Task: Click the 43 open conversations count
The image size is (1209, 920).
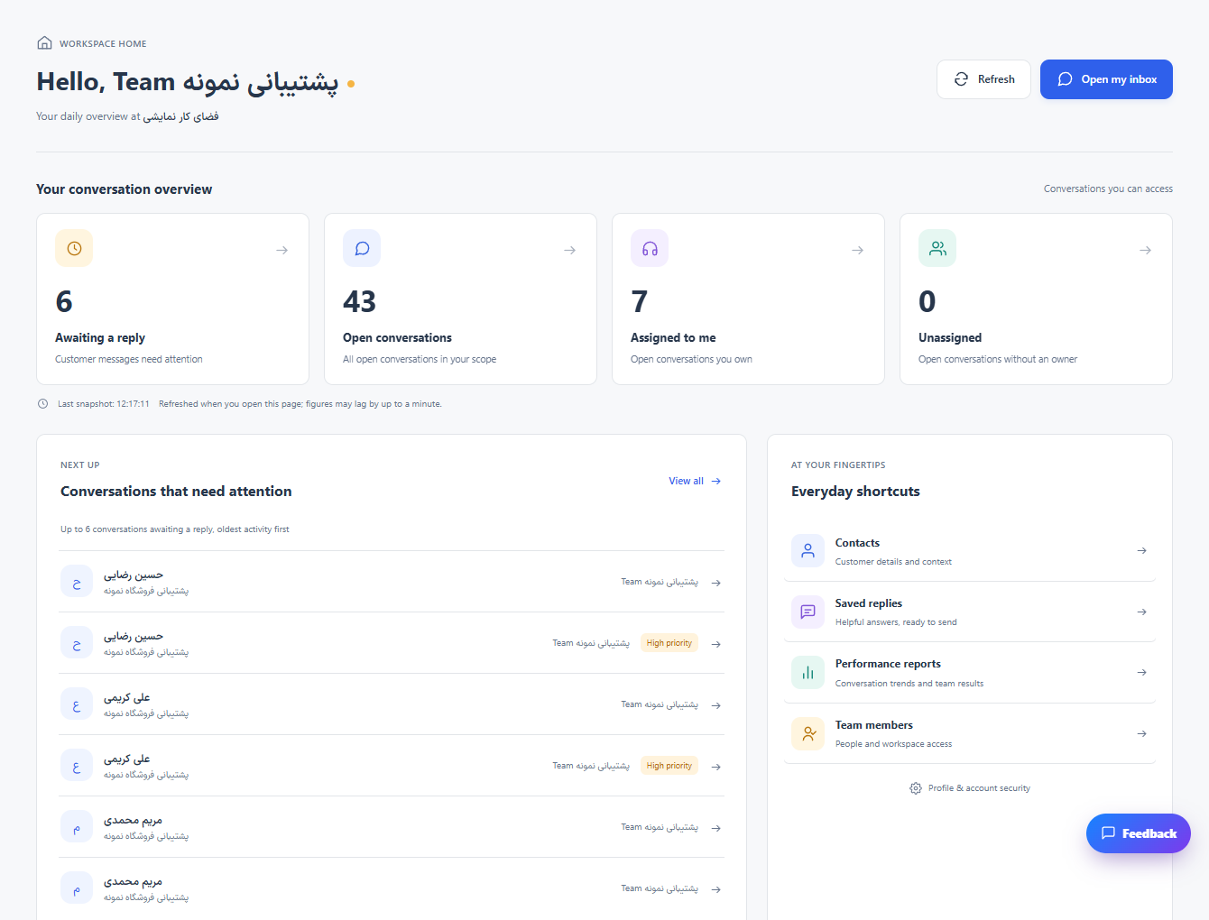Action: pyautogui.click(x=359, y=301)
